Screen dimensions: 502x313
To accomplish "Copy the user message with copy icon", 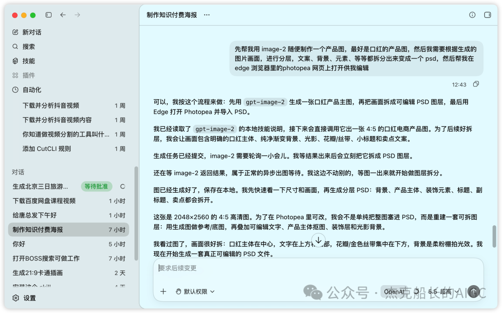I will point(476,84).
